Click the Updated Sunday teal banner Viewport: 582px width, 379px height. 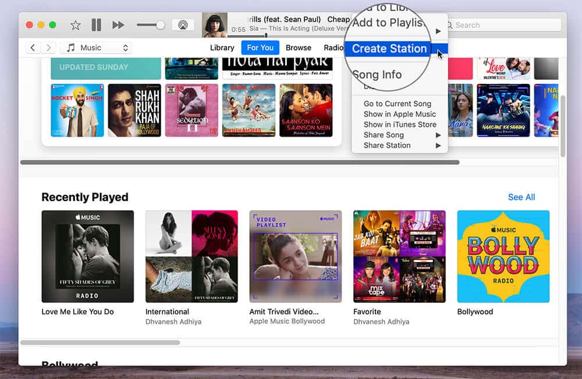click(106, 68)
